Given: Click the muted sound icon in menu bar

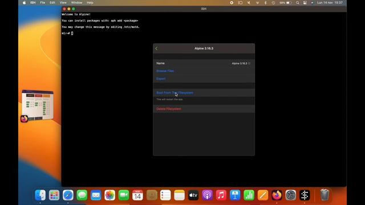Looking at the screenshot, I should pos(249,2).
